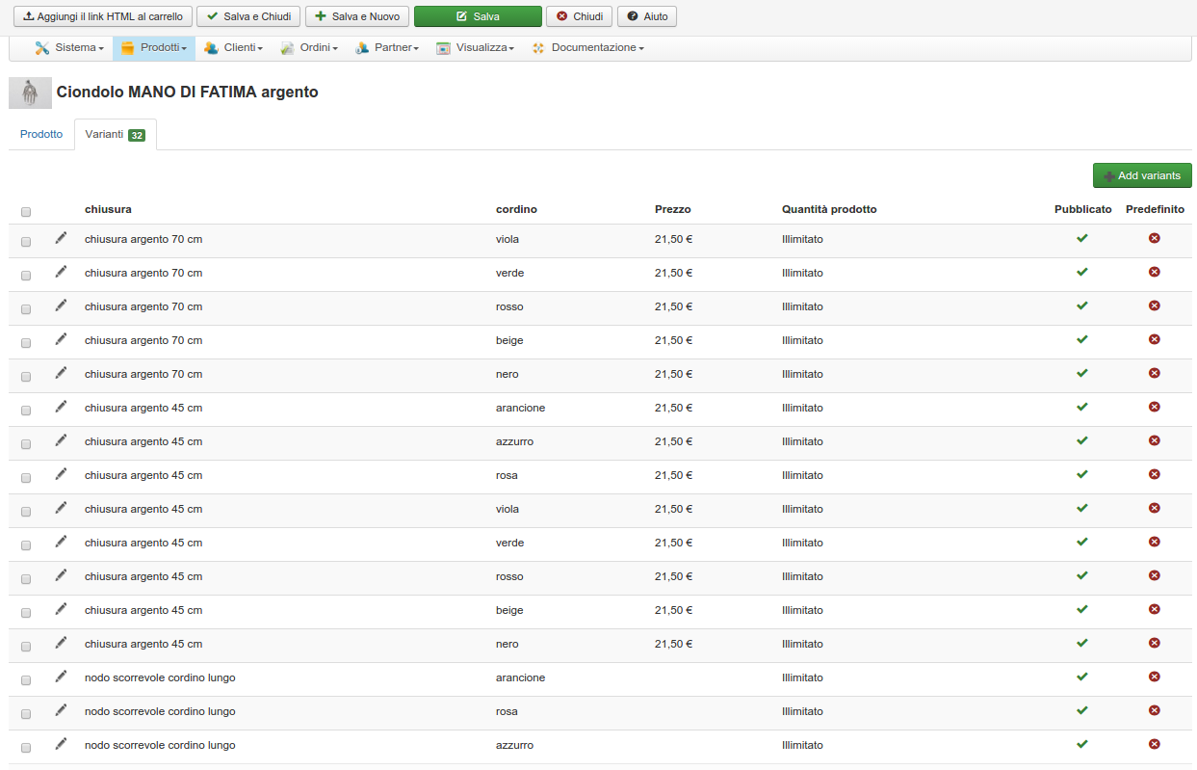Click the Chiudi button
The width and height of the screenshot is (1197, 770).
[579, 16]
